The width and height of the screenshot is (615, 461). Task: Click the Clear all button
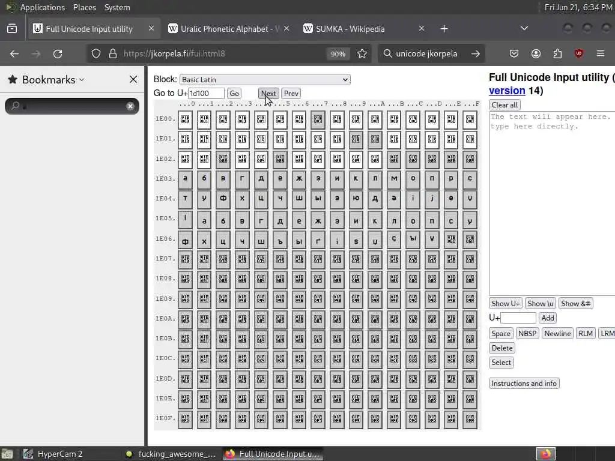click(504, 104)
